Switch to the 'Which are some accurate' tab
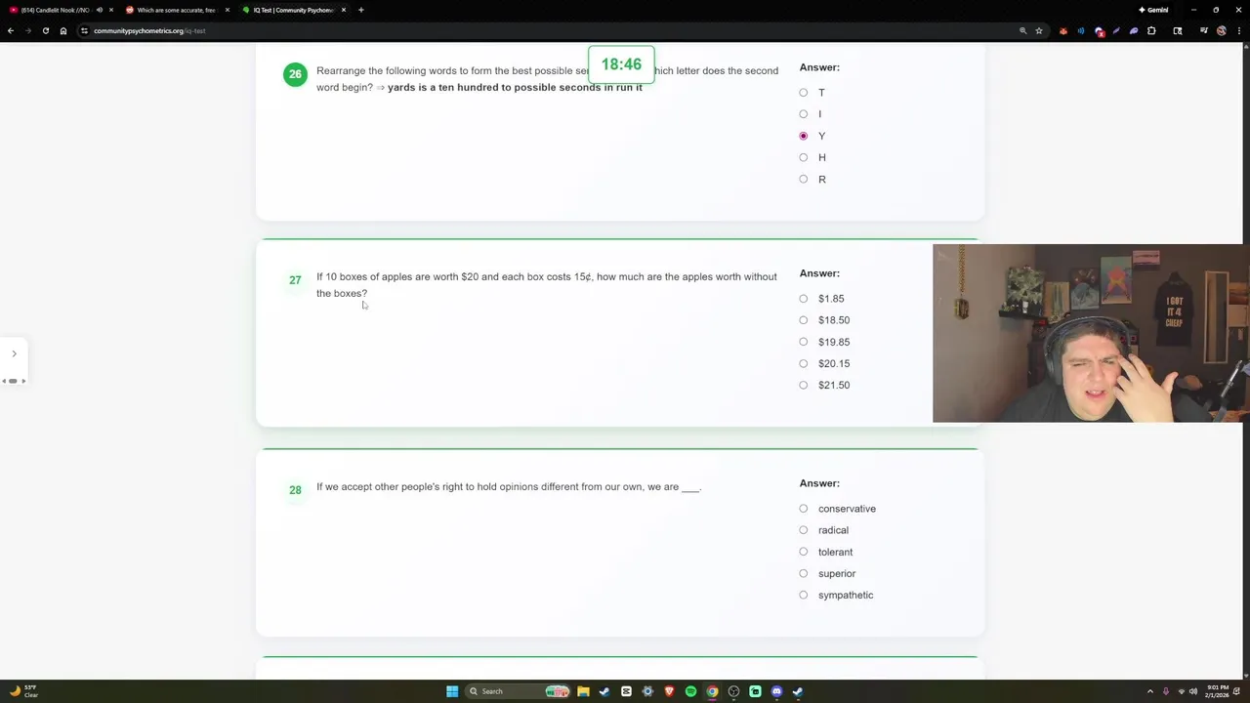 pyautogui.click(x=176, y=10)
